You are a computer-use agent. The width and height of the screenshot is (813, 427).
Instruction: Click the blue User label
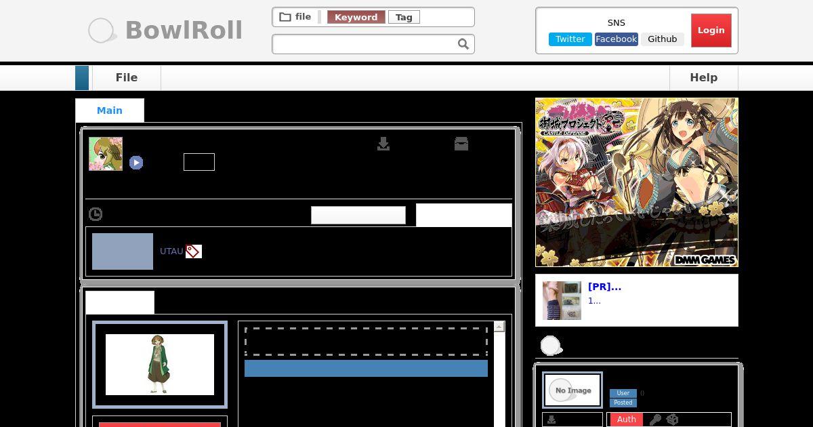623,393
